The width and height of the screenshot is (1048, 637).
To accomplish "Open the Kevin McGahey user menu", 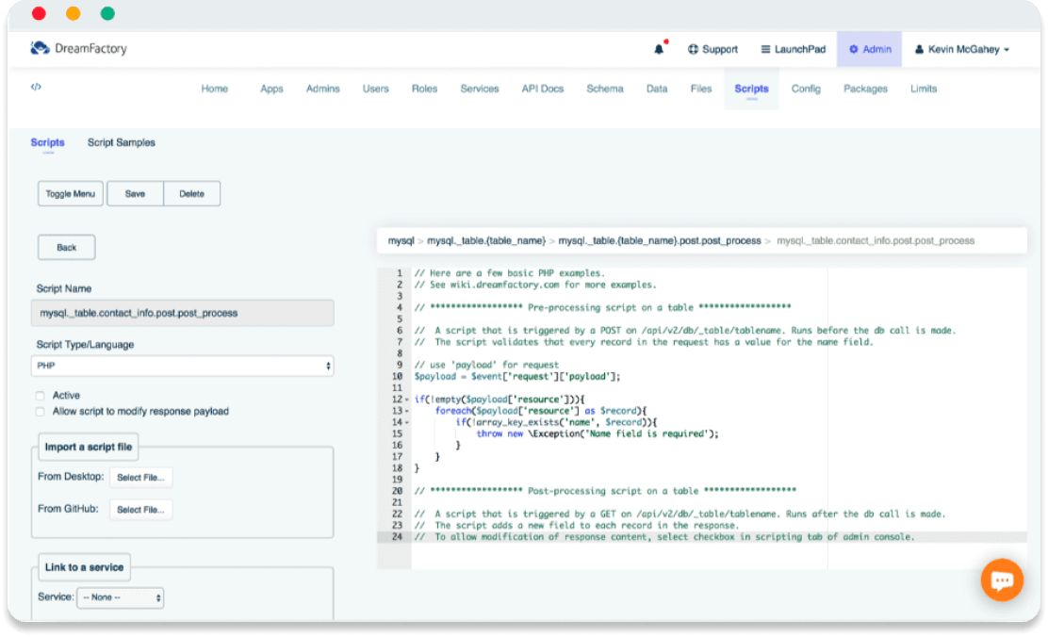I will [961, 49].
